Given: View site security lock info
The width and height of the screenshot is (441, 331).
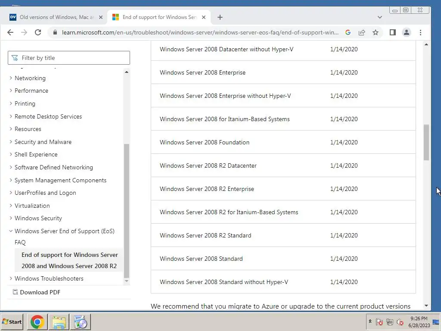Looking at the screenshot, I should [x=55, y=32].
